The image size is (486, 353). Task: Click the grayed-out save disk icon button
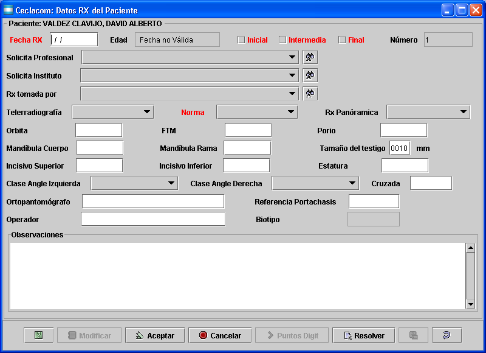point(413,335)
